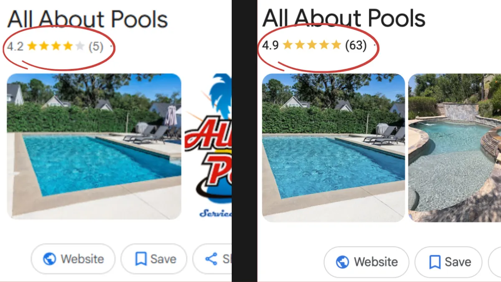The image size is (501, 282).
Task: Click the right All About Pools title
Action: [x=344, y=18]
